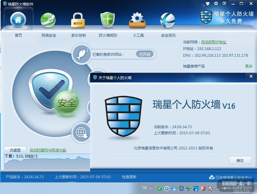Click IP地址：192.168.2.112 text
This screenshot has width=257, height=194.
point(202,48)
